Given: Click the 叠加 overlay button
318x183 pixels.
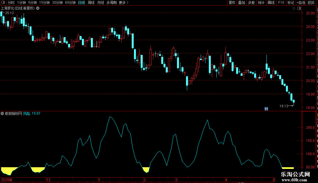Looking at the screenshot, I should coord(242,3).
